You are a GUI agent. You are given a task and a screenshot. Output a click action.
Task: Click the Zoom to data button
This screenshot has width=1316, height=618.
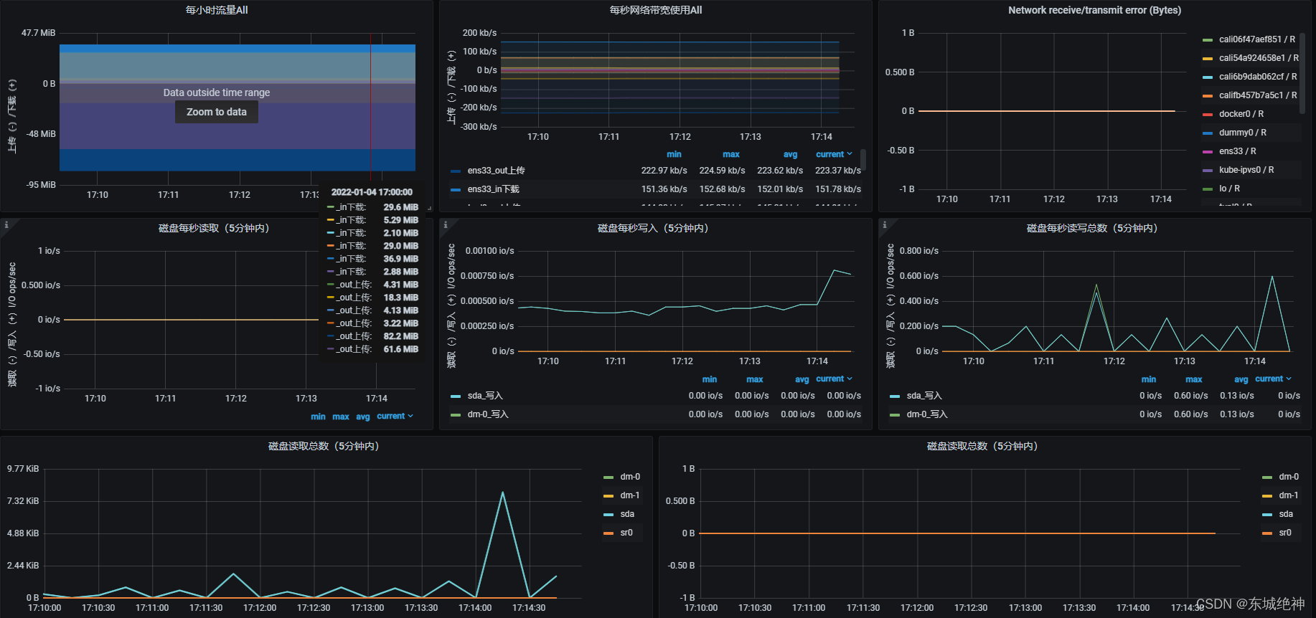(x=217, y=112)
